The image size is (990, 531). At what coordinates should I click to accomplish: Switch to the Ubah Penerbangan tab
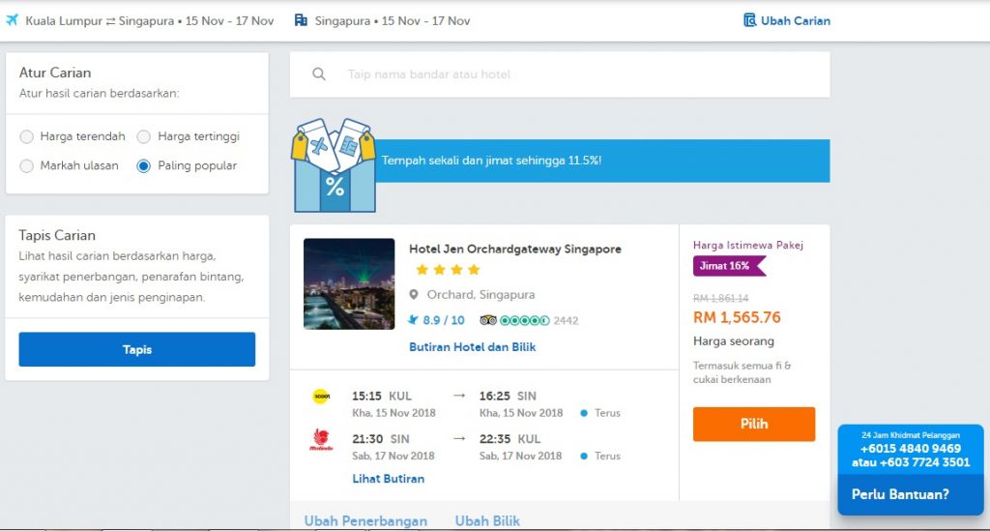pyautogui.click(x=365, y=521)
